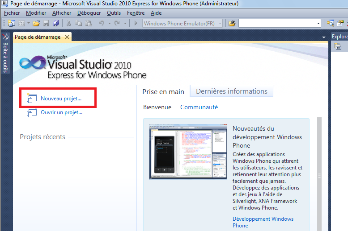
Task: Click inside the Find combo box field
Action: (x=277, y=23)
